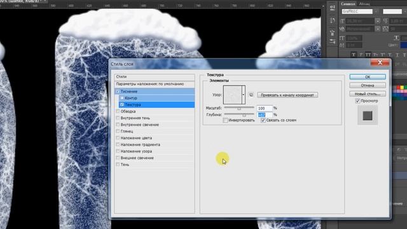Open the Brush Presets panel icon
The image size is (407, 229).
[x=333, y=41]
